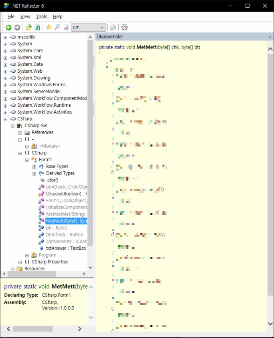Click the tree panel scroll-down arrow
This screenshot has height=338, width=274.
(90, 267)
